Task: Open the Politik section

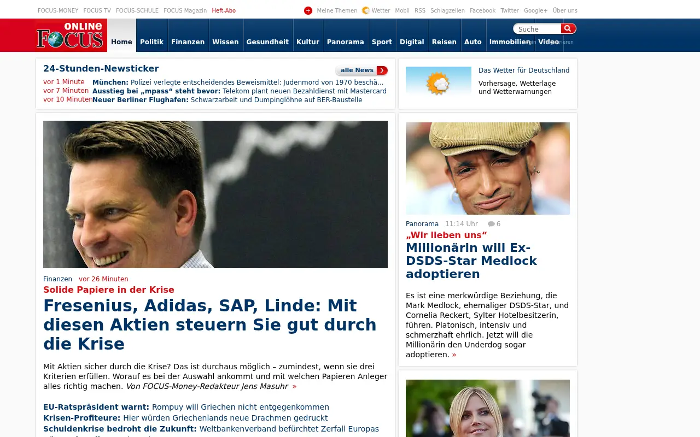Action: (151, 42)
